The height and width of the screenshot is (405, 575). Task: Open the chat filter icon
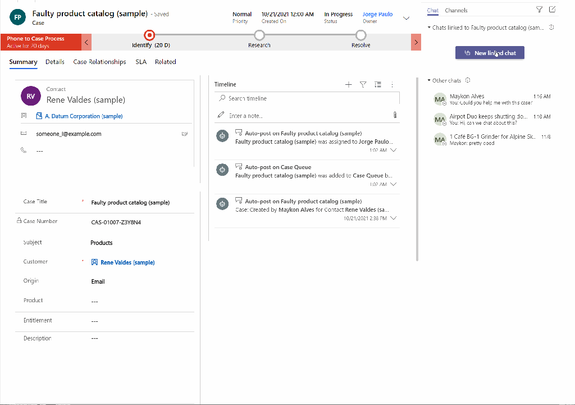point(539,9)
